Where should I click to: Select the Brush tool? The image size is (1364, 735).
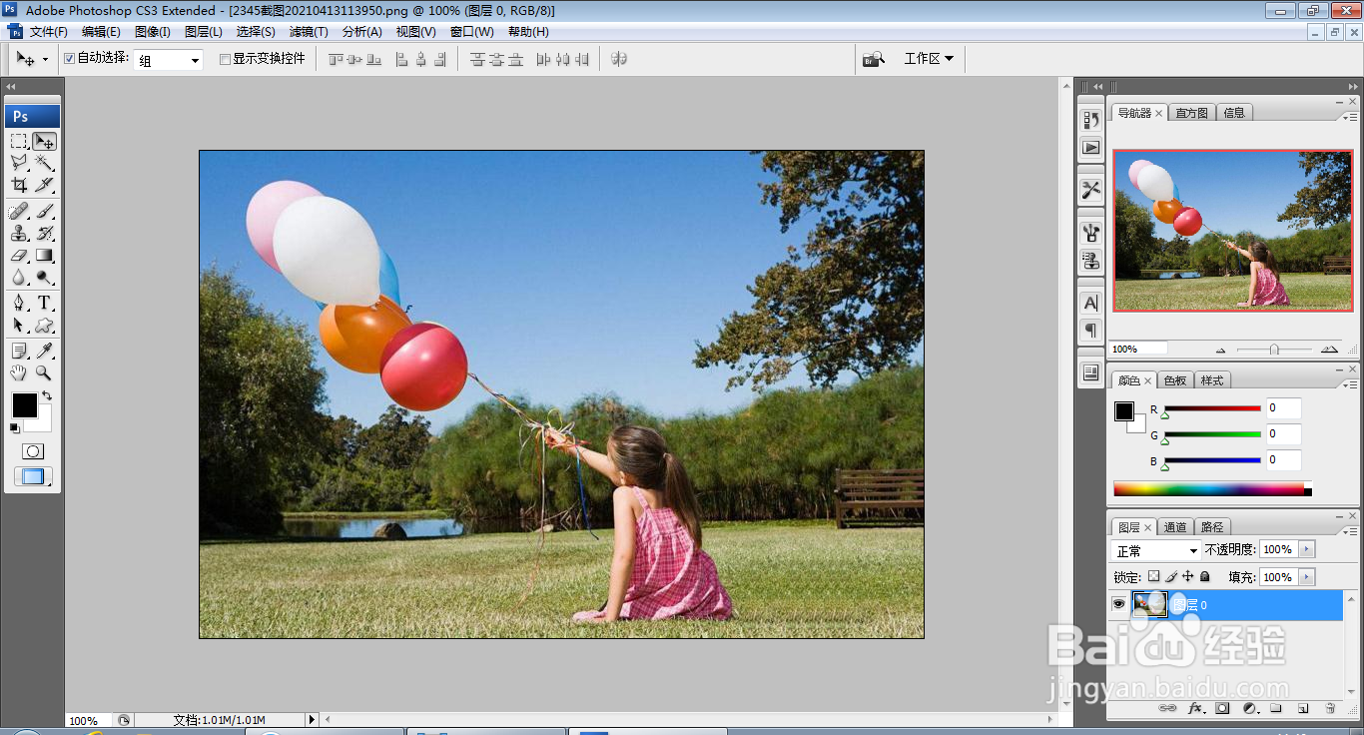click(x=44, y=211)
